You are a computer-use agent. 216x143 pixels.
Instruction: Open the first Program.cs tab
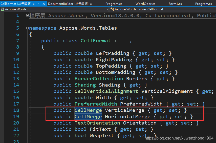[x=114, y=4]
